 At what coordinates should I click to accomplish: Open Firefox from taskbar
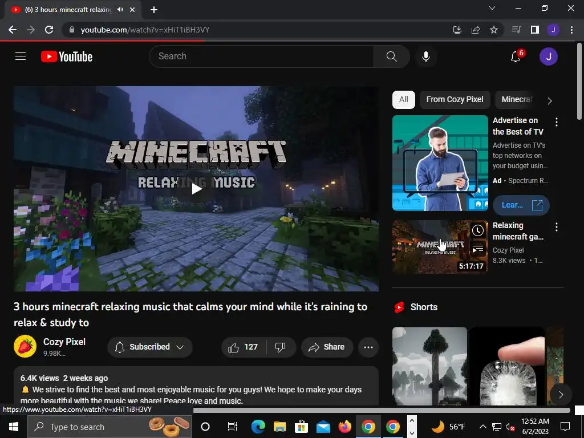345,427
